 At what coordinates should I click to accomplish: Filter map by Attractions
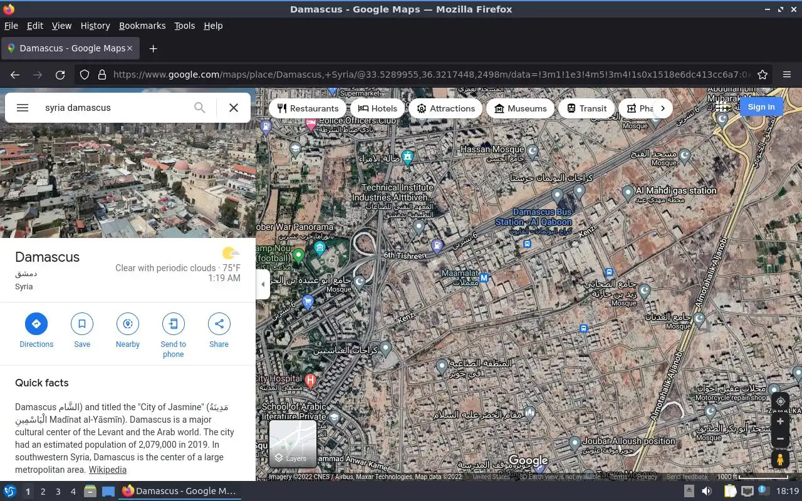pyautogui.click(x=445, y=108)
